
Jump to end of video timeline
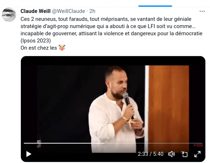(x=202, y=143)
